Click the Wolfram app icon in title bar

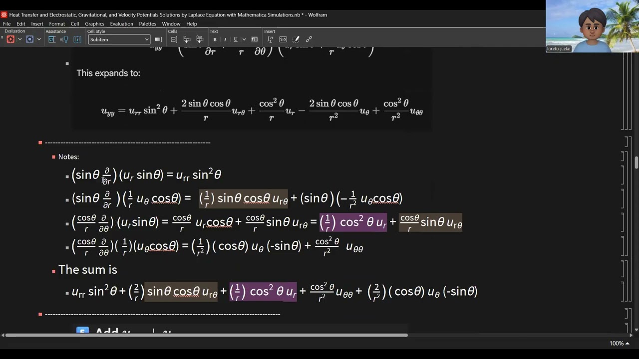pos(4,15)
